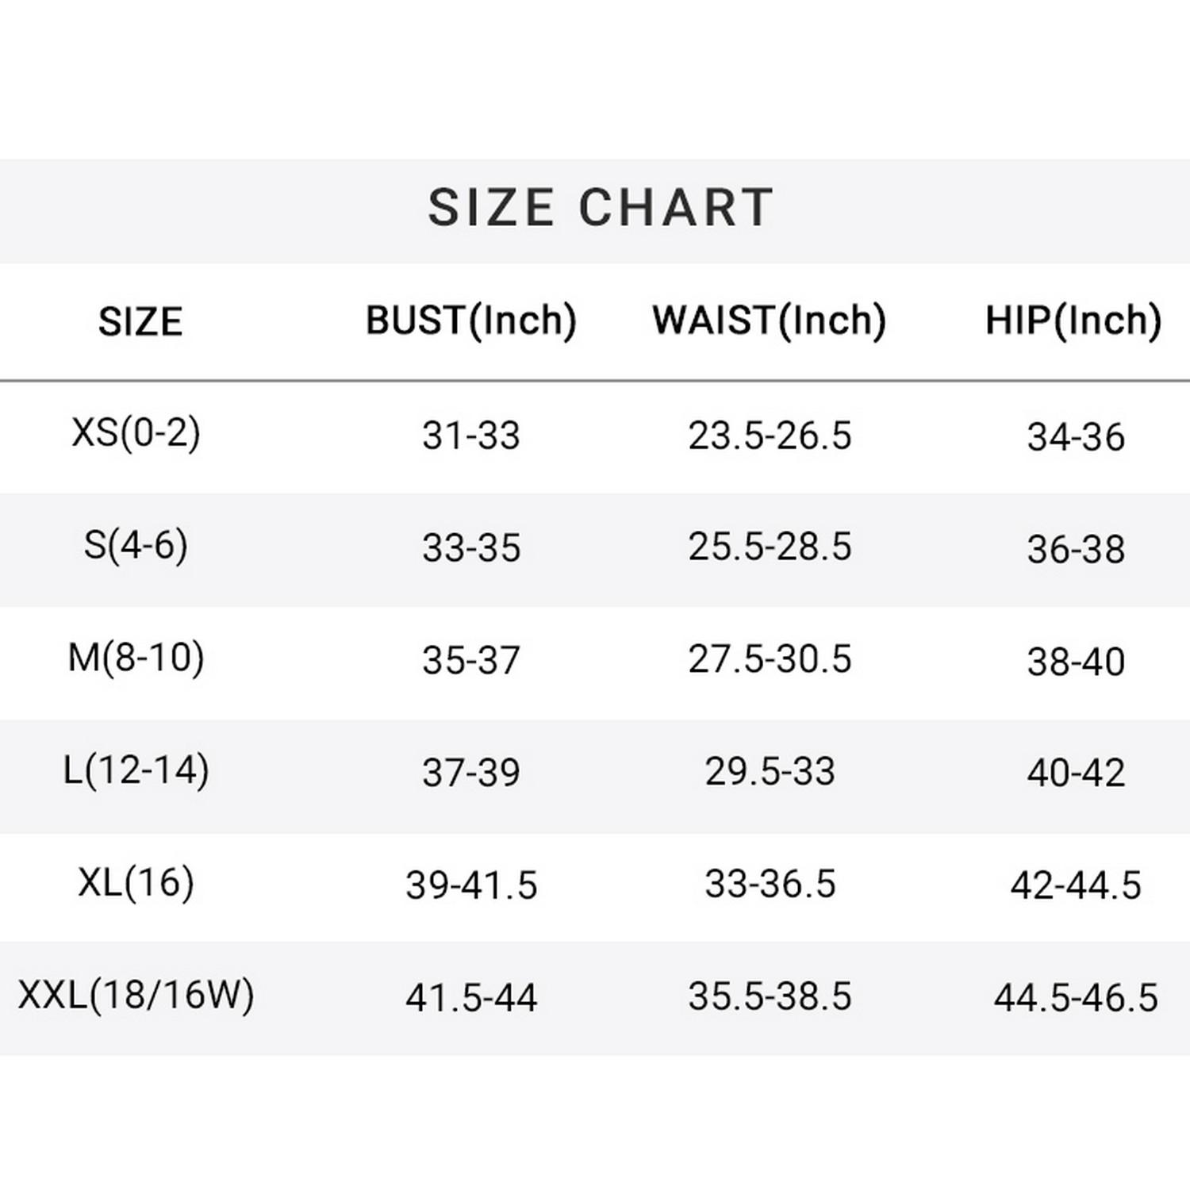Screen dimensions: 1190x1190
Task: Select the 42-44.5 hip measurement
Action: point(1076,885)
